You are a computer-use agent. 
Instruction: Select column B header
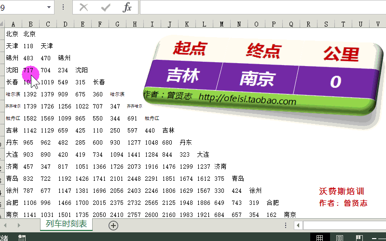[30, 24]
